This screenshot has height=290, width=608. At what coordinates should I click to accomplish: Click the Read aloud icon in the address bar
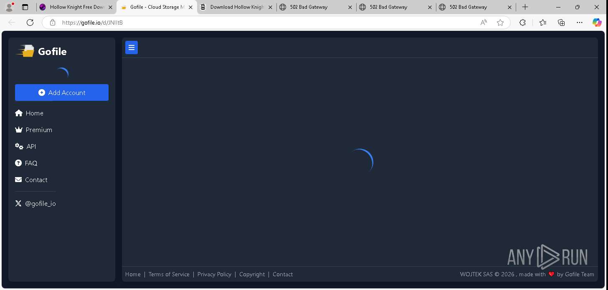(x=484, y=22)
